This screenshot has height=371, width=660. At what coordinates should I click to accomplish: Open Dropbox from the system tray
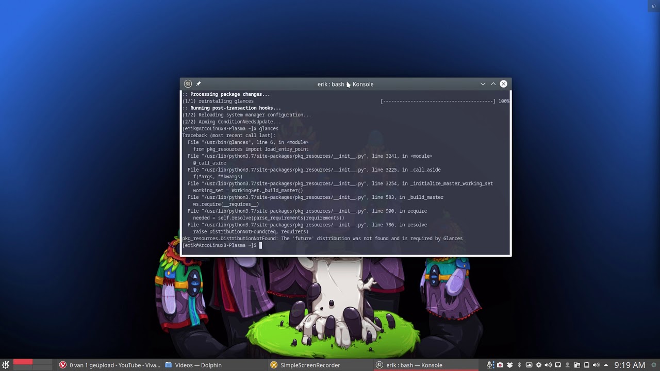pyautogui.click(x=510, y=365)
